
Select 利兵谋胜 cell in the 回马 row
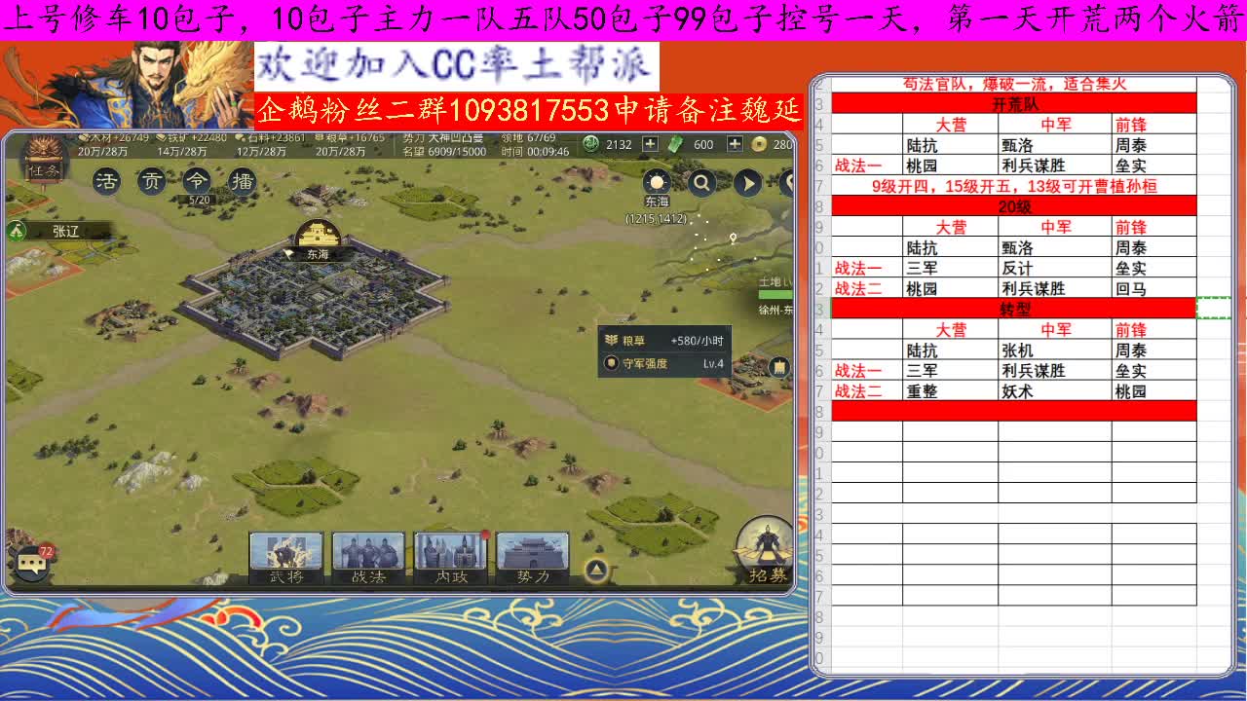1054,288
